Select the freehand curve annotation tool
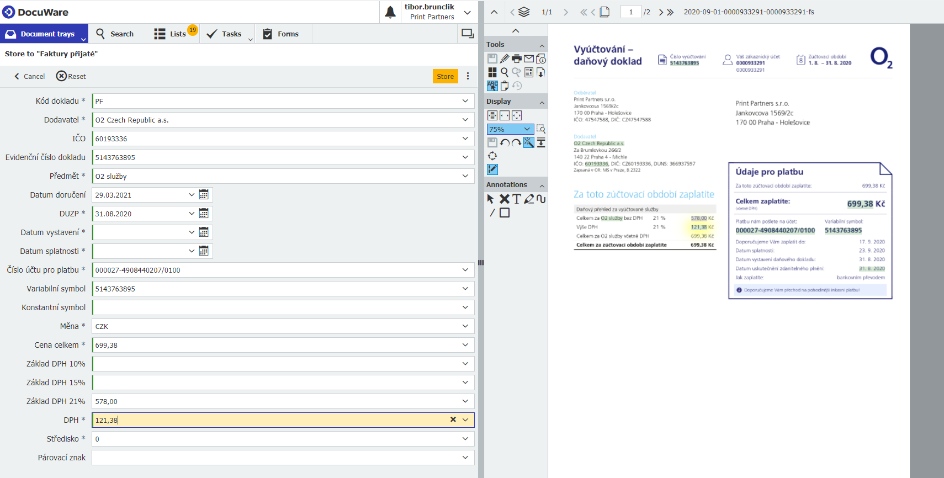The height and width of the screenshot is (478, 944). pos(541,199)
